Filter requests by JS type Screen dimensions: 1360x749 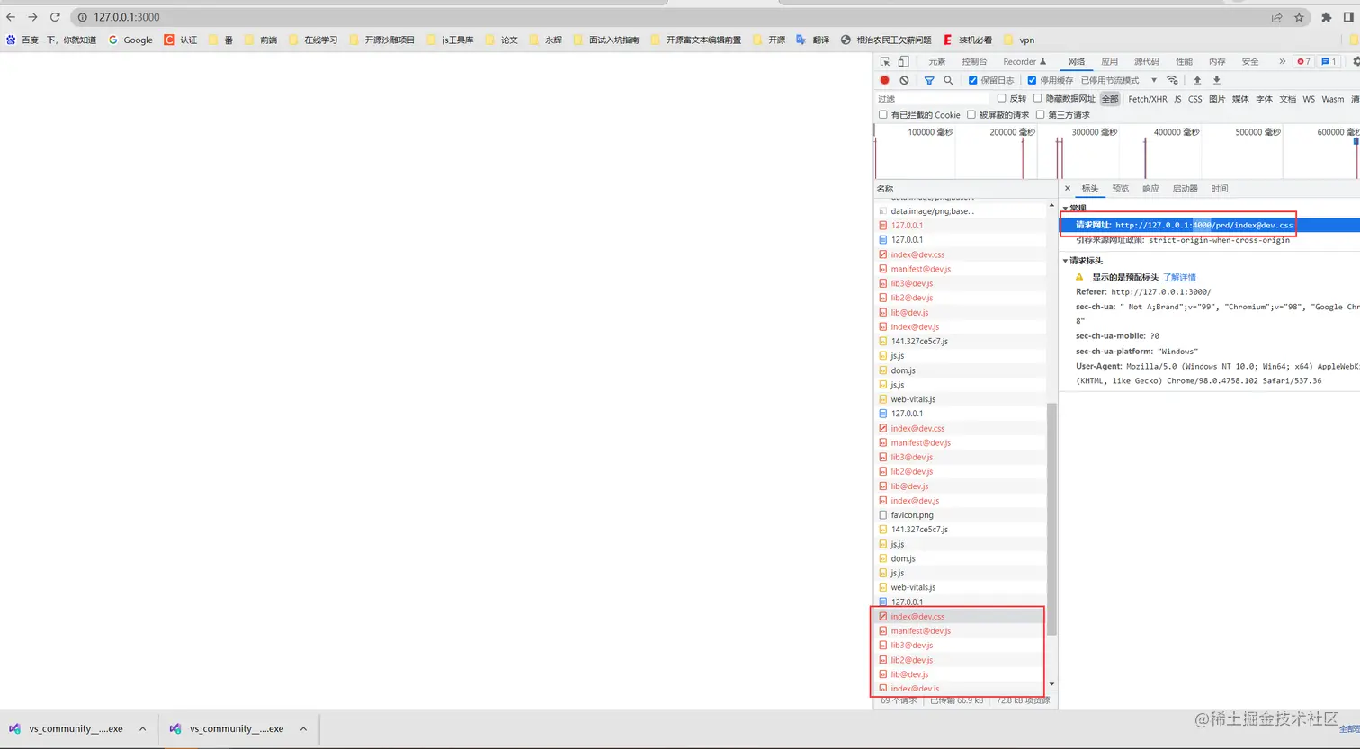(x=1177, y=99)
